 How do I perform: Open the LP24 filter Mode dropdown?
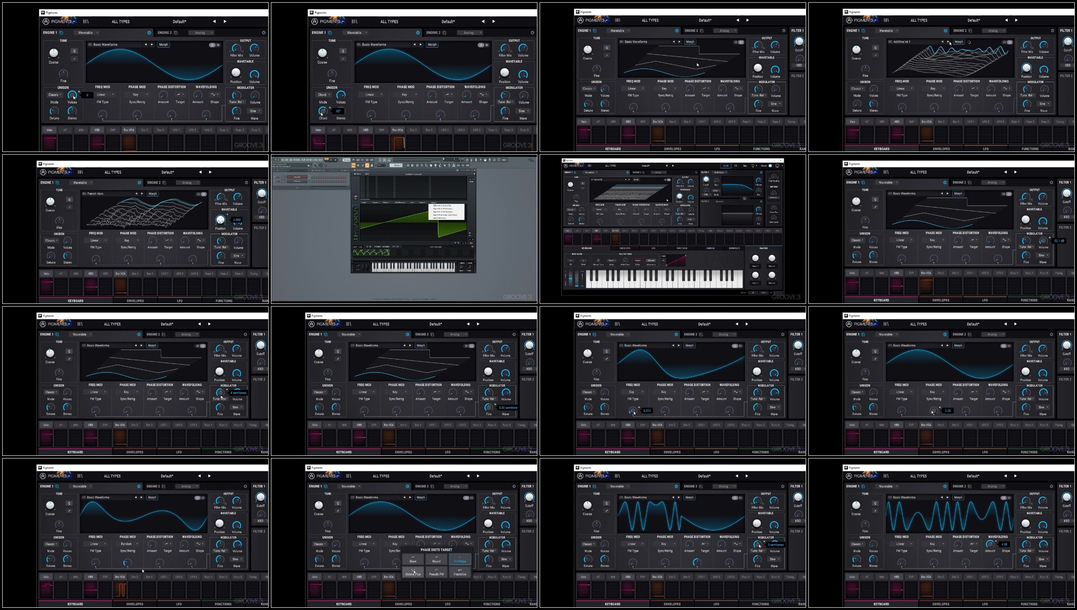coord(716,191)
